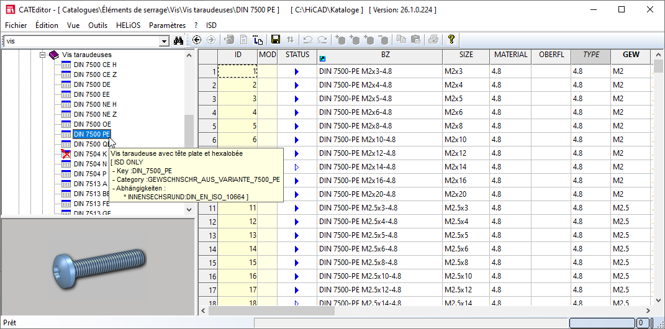The height and width of the screenshot is (329, 665).
Task: Click the sort up-down arrows icon
Action: pos(290,40)
